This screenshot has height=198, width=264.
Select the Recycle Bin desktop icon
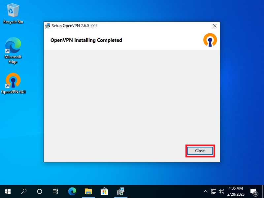(x=13, y=14)
